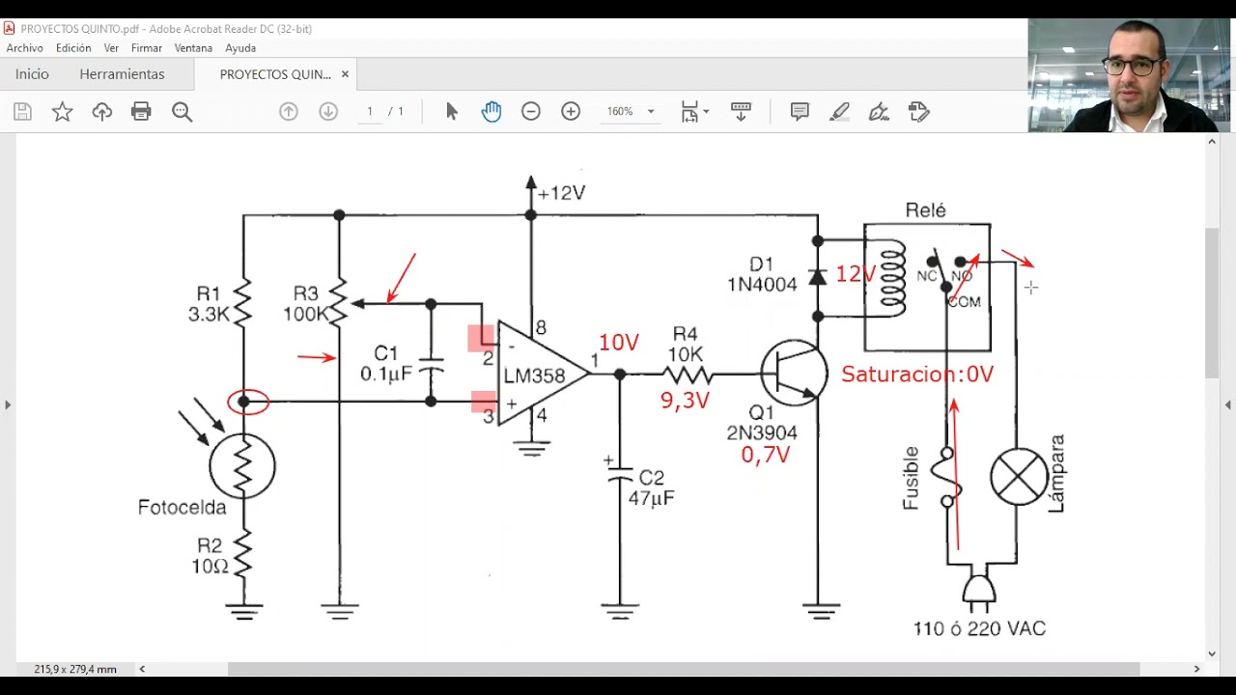Image resolution: width=1236 pixels, height=695 pixels.
Task: Open the Edición menu
Action: click(73, 48)
